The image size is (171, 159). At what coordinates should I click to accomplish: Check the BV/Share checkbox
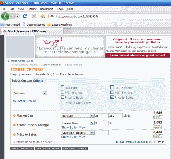62,87
